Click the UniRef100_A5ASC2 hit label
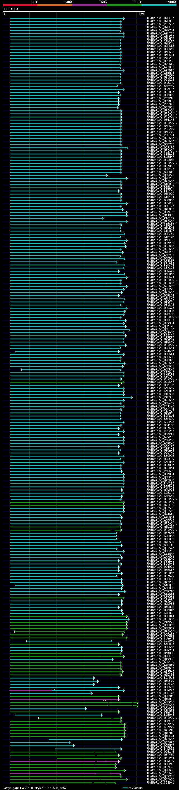The image size is (179, 790). pos(161,52)
